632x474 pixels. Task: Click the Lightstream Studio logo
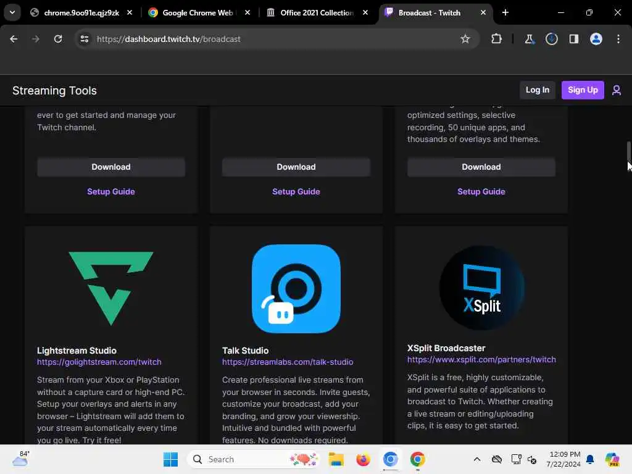(x=111, y=289)
